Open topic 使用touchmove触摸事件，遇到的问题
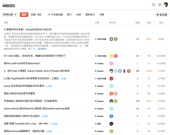 pyautogui.click(x=24, y=131)
